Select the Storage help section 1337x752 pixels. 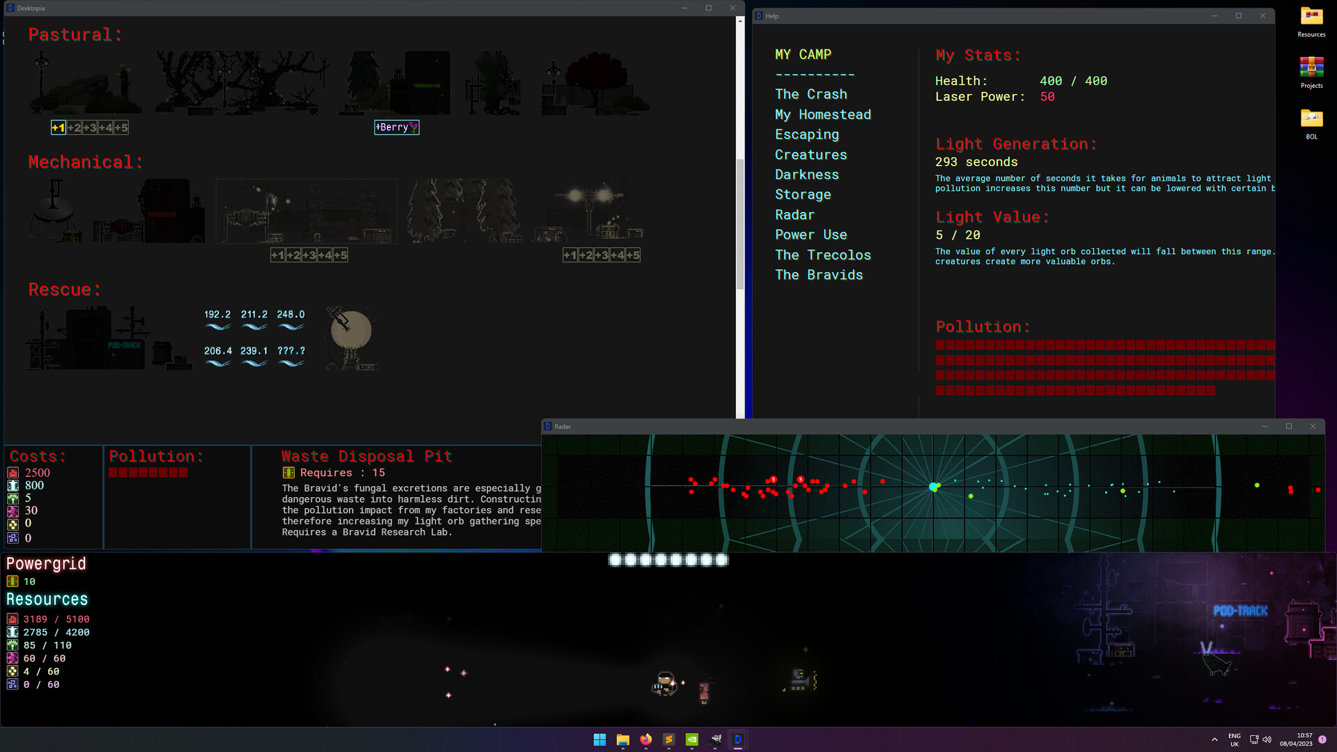click(x=802, y=194)
